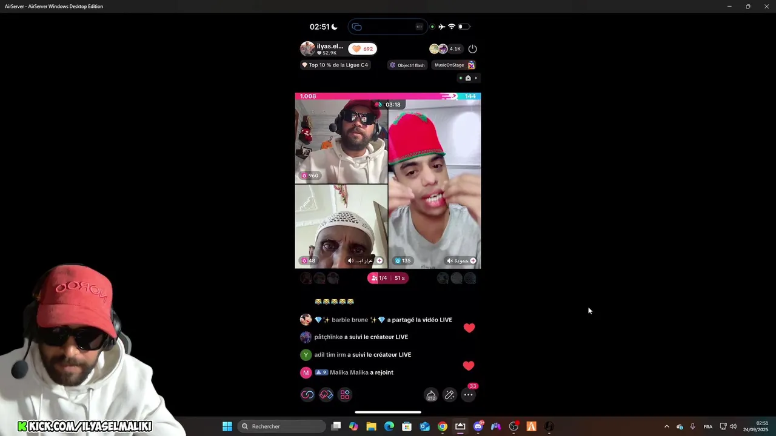Open Task View in taskbar
This screenshot has width=776, height=436.
coord(336,426)
